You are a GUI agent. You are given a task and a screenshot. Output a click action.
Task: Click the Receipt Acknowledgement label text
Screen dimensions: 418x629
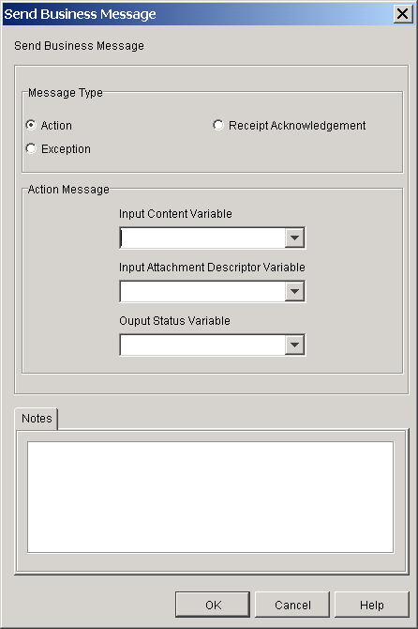pyautogui.click(x=297, y=126)
